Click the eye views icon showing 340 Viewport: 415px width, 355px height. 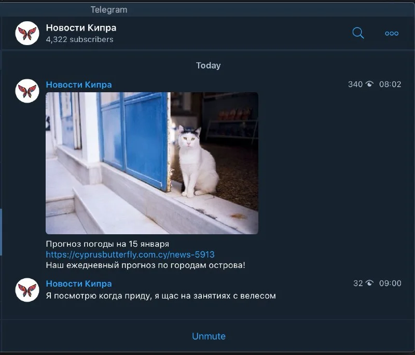point(369,84)
